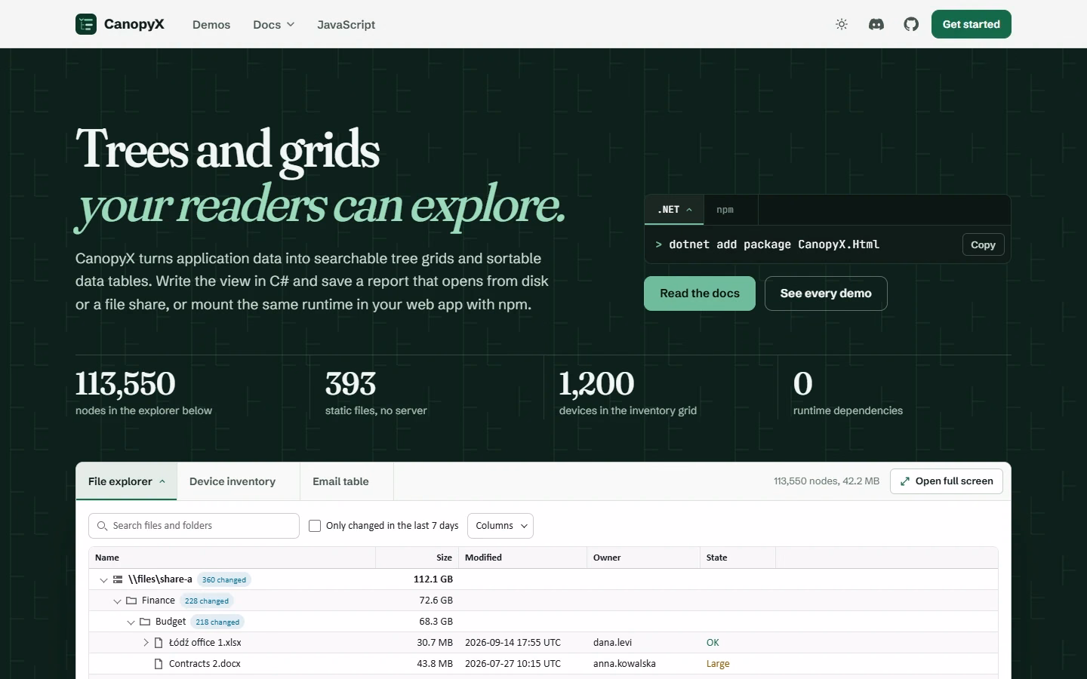
Task: Click the Finance folder icon
Action: pos(131,601)
